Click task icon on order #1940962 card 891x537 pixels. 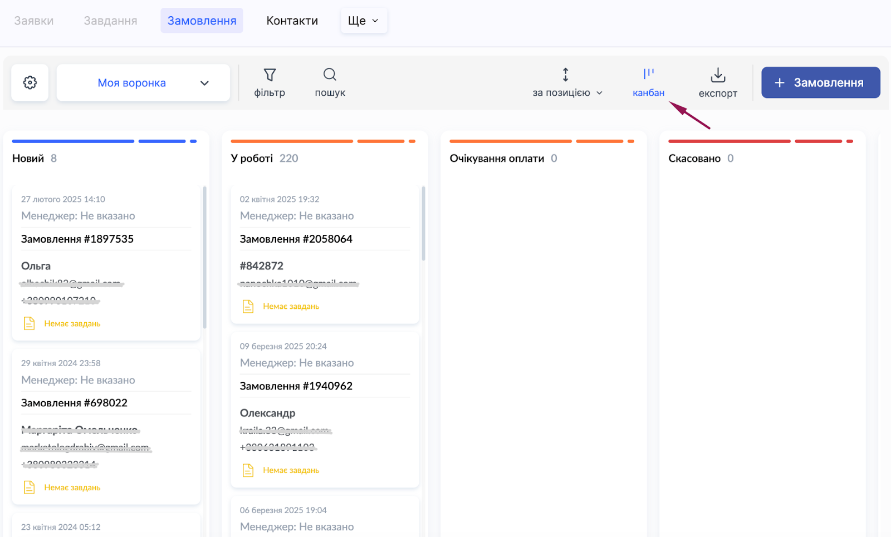[248, 470]
